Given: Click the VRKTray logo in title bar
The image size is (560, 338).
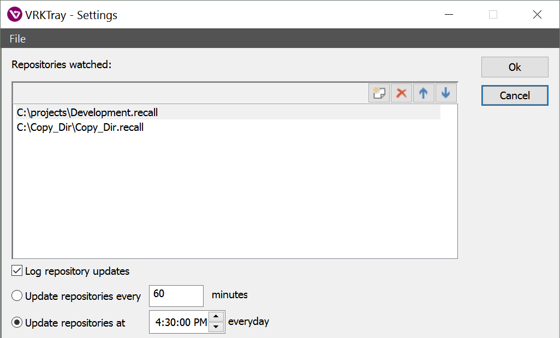Looking at the screenshot, I should [15, 15].
